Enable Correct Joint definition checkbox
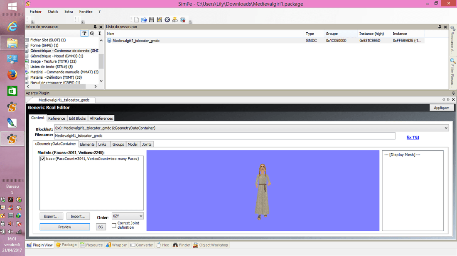 (114, 225)
